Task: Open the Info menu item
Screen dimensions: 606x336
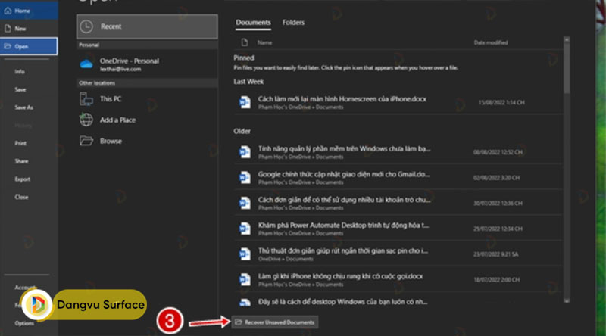Action: [20, 71]
